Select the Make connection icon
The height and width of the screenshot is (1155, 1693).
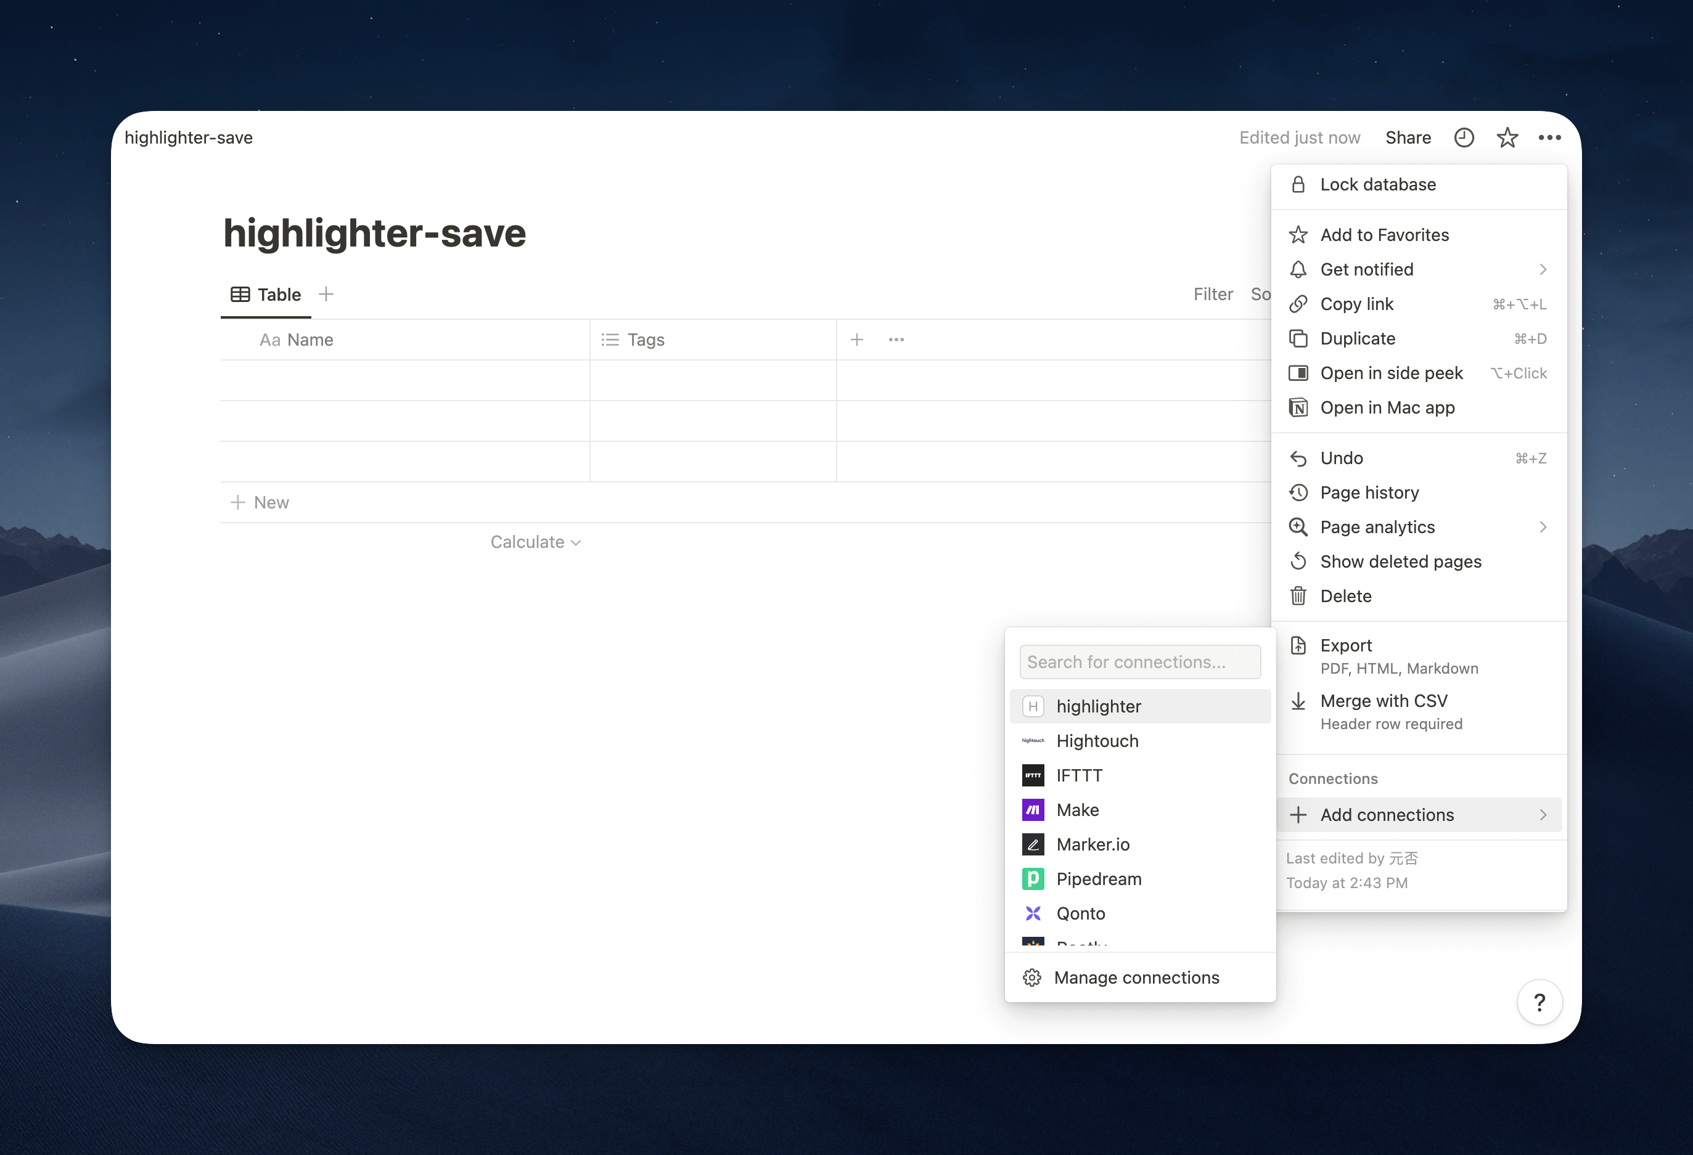point(1033,810)
